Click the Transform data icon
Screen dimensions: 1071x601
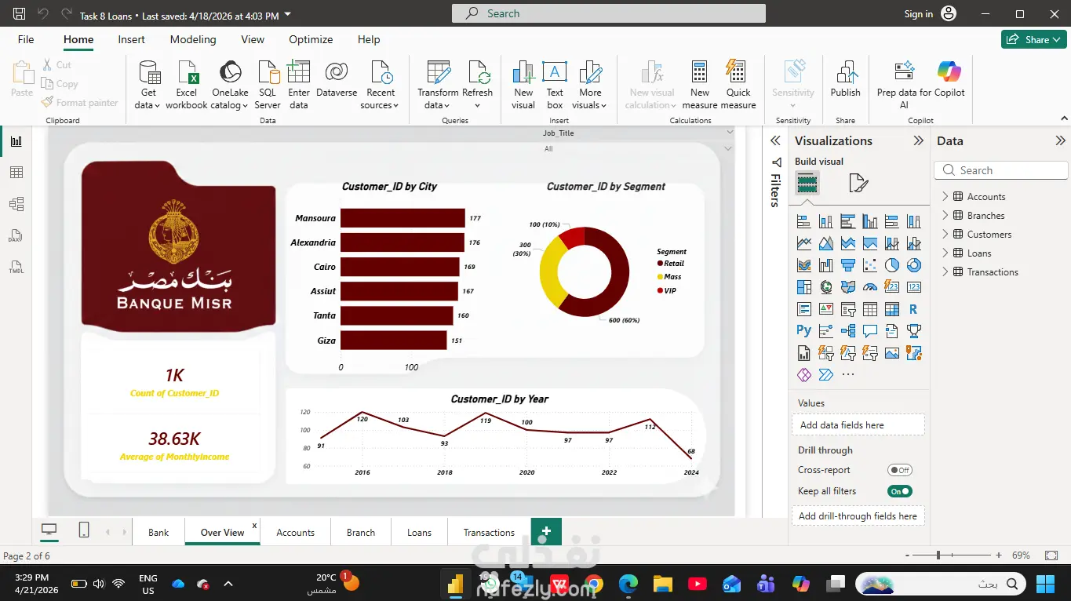(x=438, y=72)
